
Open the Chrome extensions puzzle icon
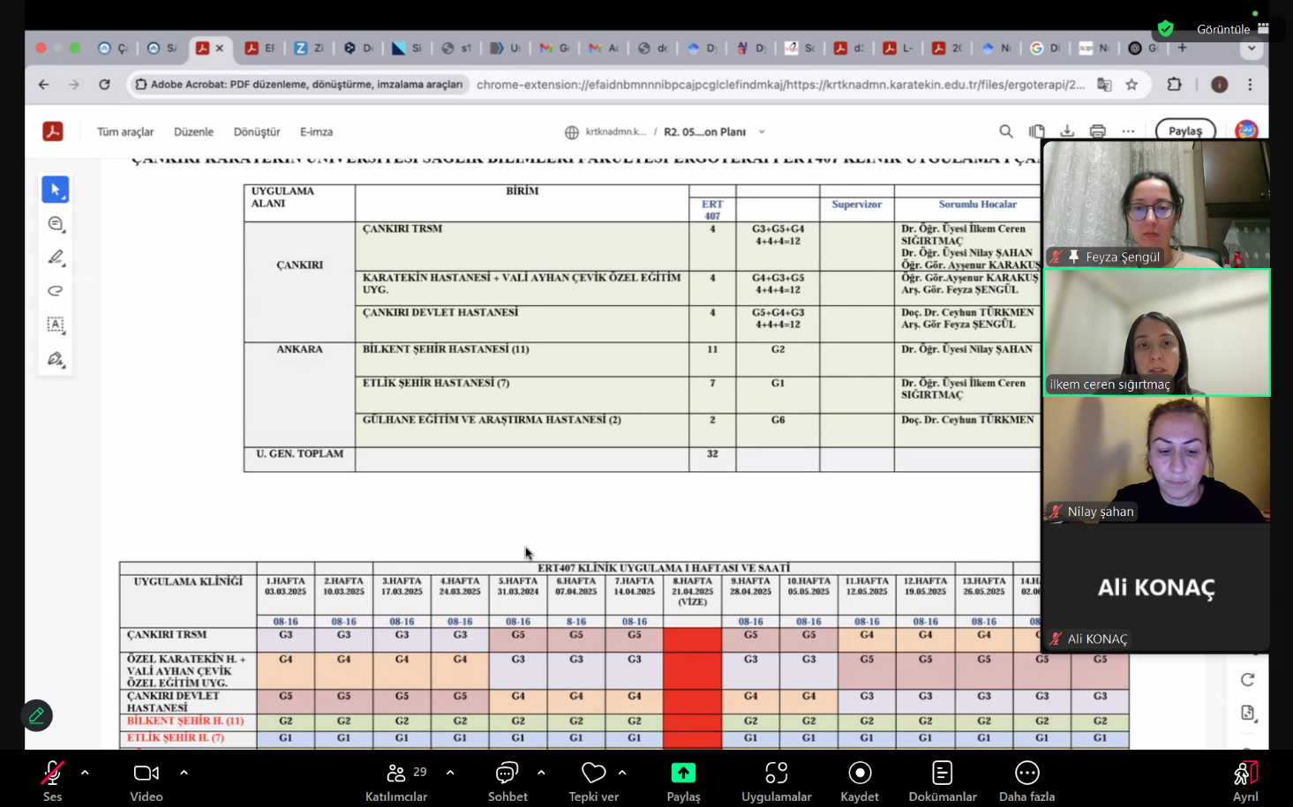1174,85
